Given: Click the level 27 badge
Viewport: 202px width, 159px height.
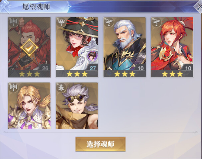Looking at the screenshot, I should coord(93,68).
